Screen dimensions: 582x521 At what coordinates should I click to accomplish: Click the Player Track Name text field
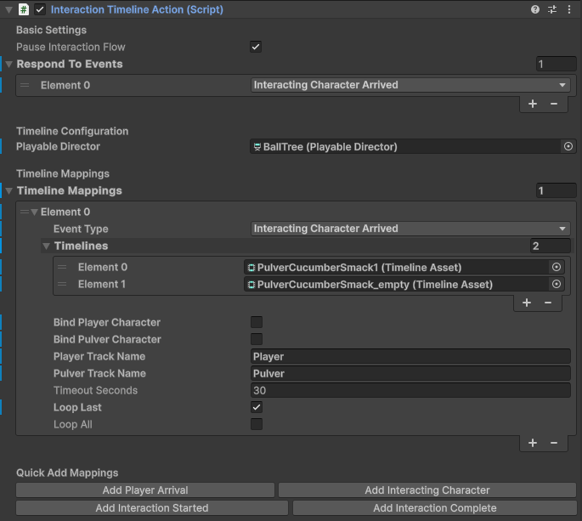410,356
